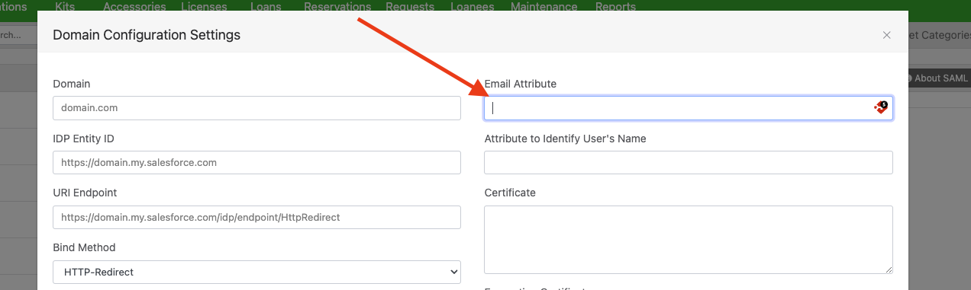Viewport: 971px width, 290px height.
Task: Open the Accessories menu
Action: (134, 7)
